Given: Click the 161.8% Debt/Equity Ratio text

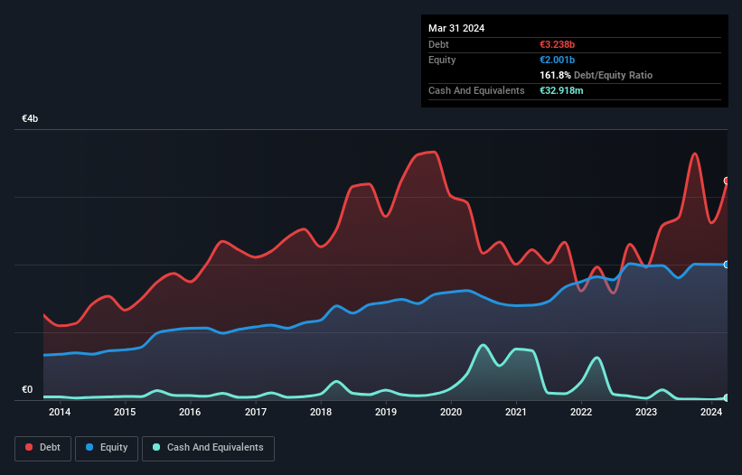Looking at the screenshot, I should (596, 75).
